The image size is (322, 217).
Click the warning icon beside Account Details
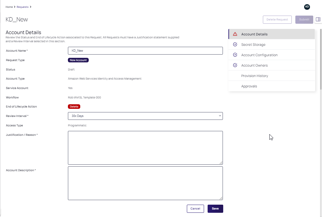[x=235, y=34]
